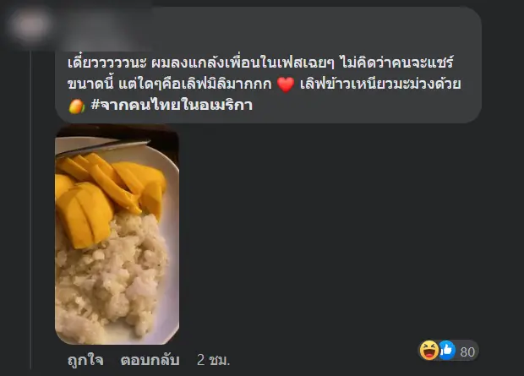The image size is (524, 376).
Task: Click the mango slices in the photo
Action: point(107,193)
